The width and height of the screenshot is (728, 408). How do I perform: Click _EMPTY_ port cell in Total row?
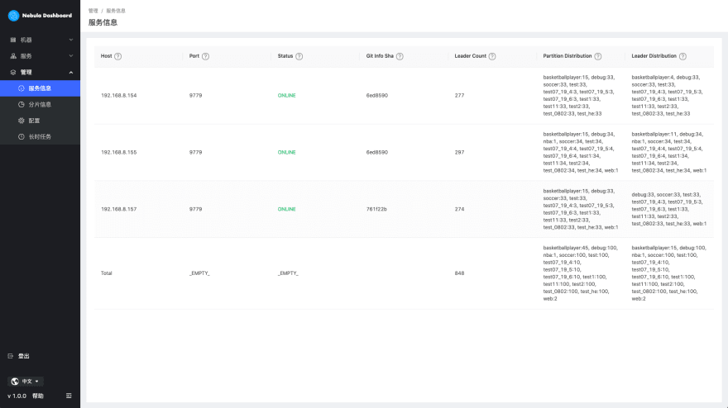tap(199, 273)
